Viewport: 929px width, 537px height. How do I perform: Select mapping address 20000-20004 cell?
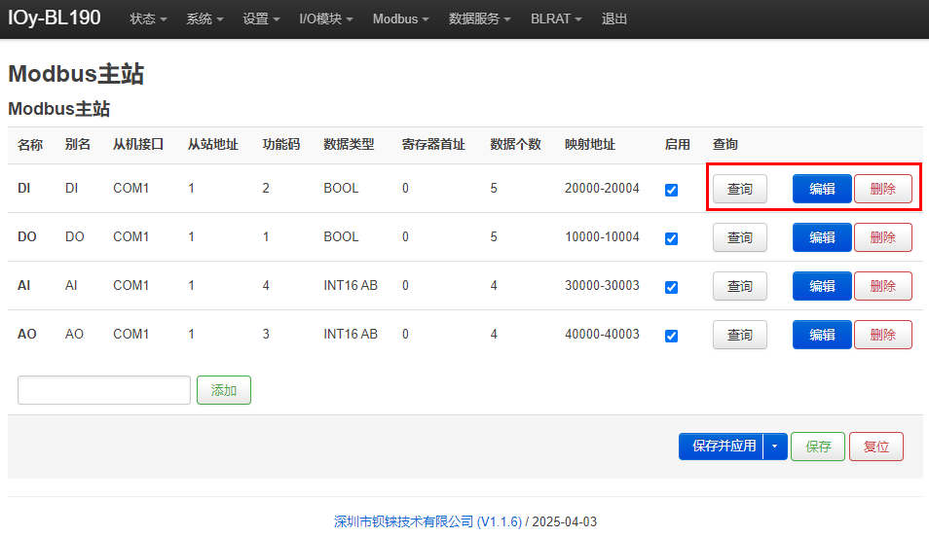tap(602, 189)
